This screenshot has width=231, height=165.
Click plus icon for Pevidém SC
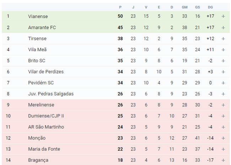(x=223, y=83)
